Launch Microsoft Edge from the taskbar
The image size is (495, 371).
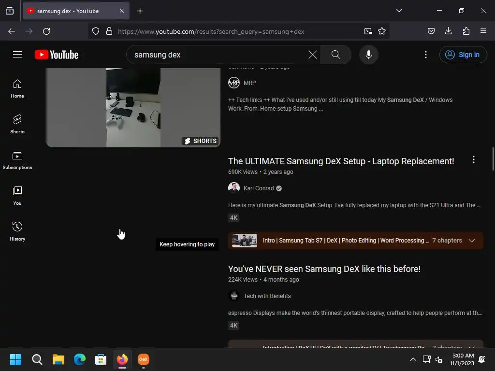[x=80, y=359]
